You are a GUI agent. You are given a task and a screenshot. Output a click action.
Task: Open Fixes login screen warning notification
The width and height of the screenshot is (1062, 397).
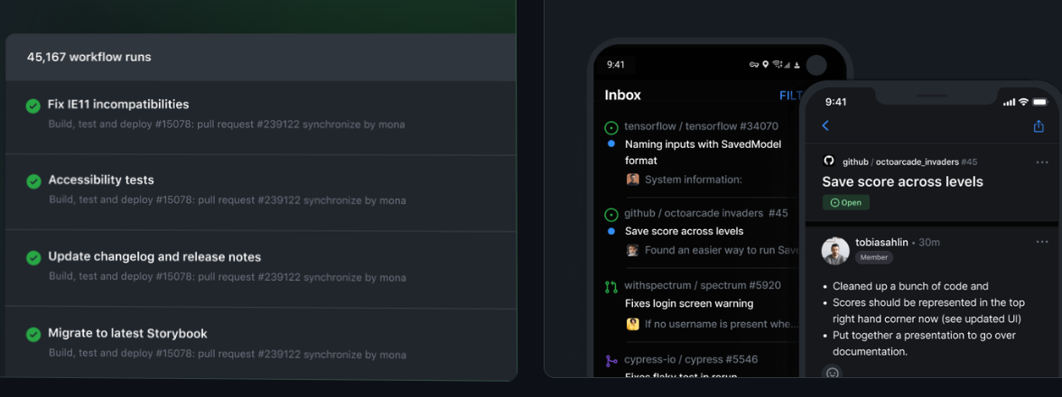click(689, 304)
